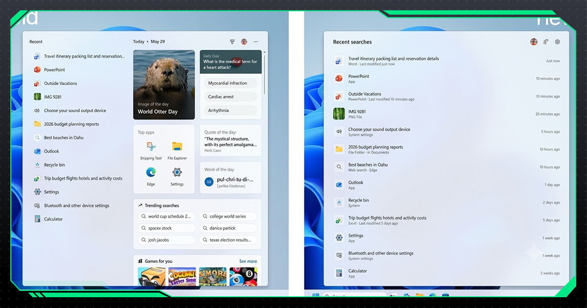Launch Edge from Top apps
This screenshot has height=308, width=587.
tap(151, 176)
